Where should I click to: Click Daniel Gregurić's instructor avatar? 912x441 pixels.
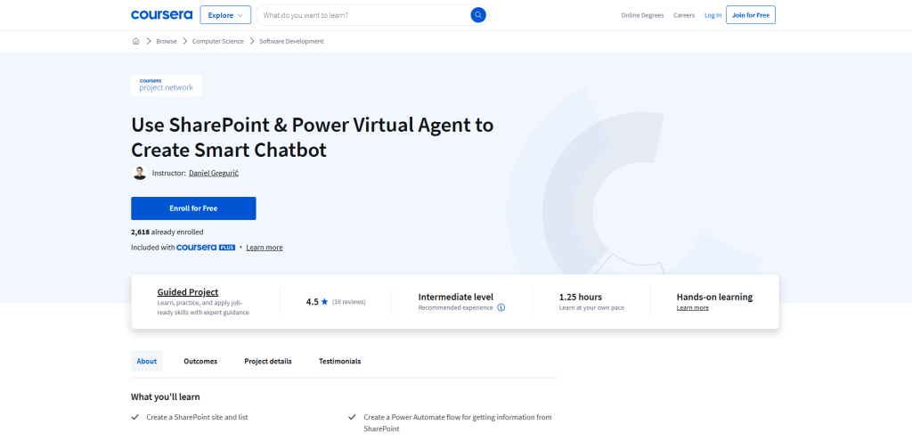tap(140, 173)
